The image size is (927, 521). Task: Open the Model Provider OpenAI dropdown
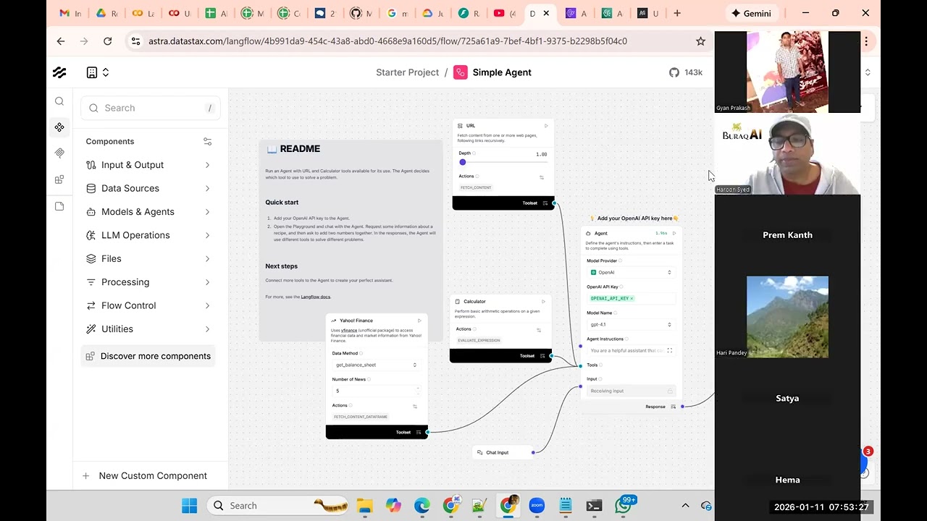[631, 272]
